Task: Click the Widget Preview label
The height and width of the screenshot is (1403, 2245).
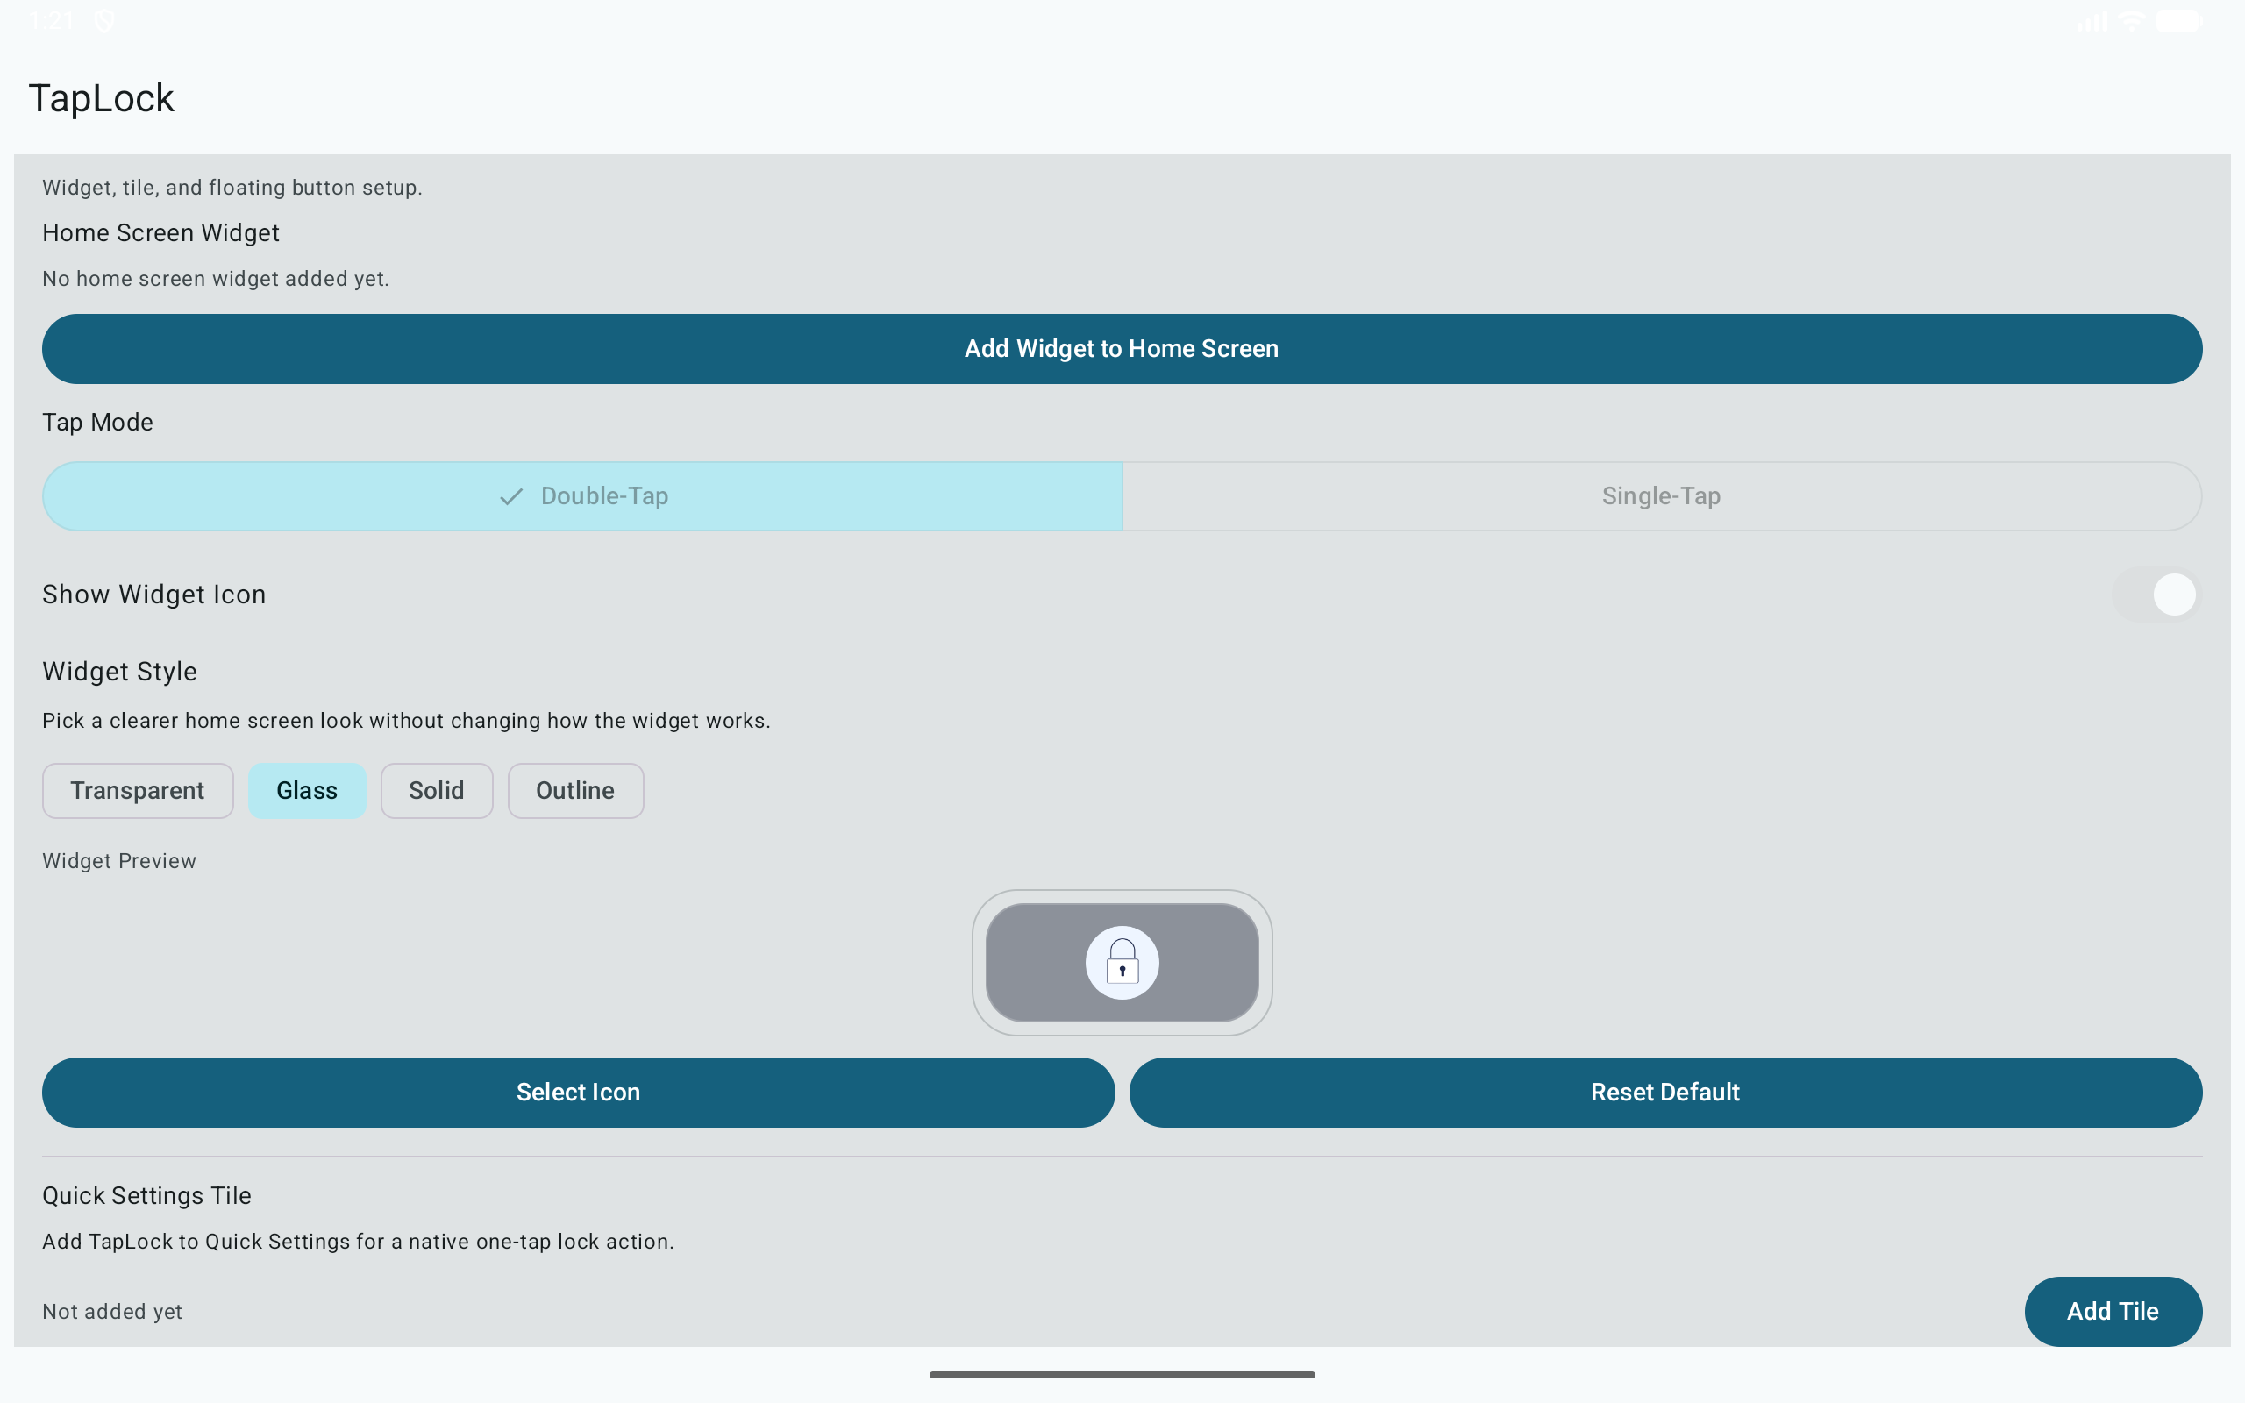Action: 118,861
